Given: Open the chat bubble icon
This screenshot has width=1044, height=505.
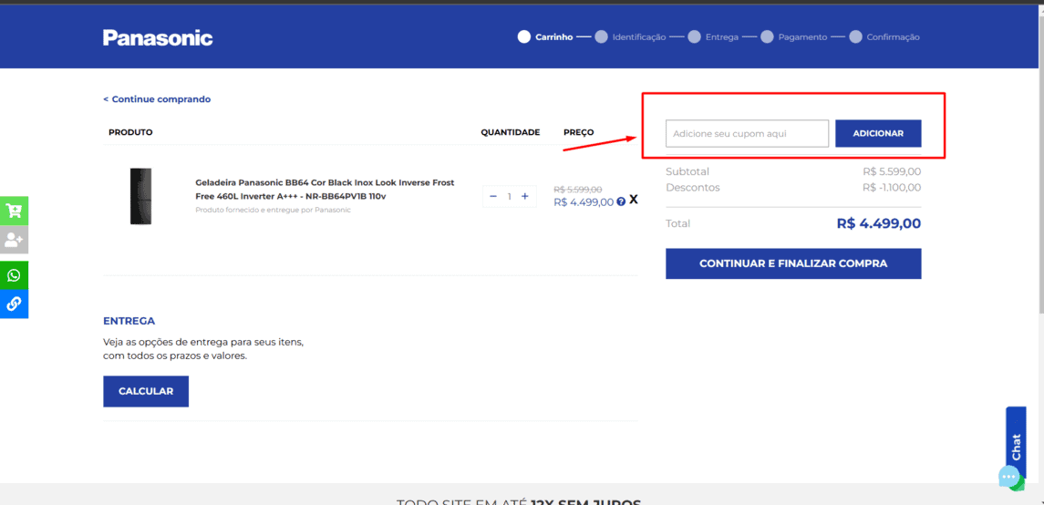Looking at the screenshot, I should [1009, 477].
